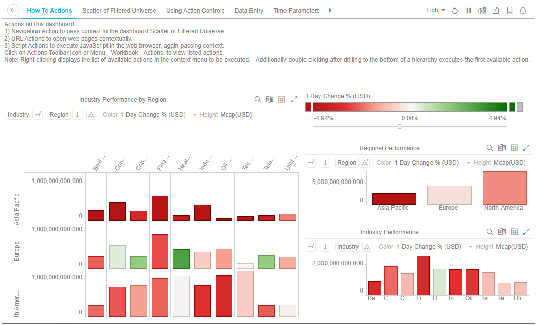This screenshot has width=537, height=325.
Task: Click the back arrow button
Action: pyautogui.click(x=14, y=10)
